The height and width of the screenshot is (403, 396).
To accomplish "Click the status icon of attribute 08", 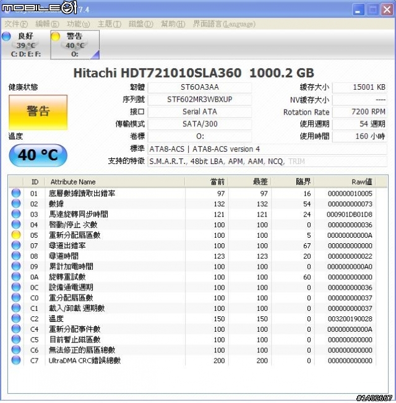I will (x=16, y=256).
